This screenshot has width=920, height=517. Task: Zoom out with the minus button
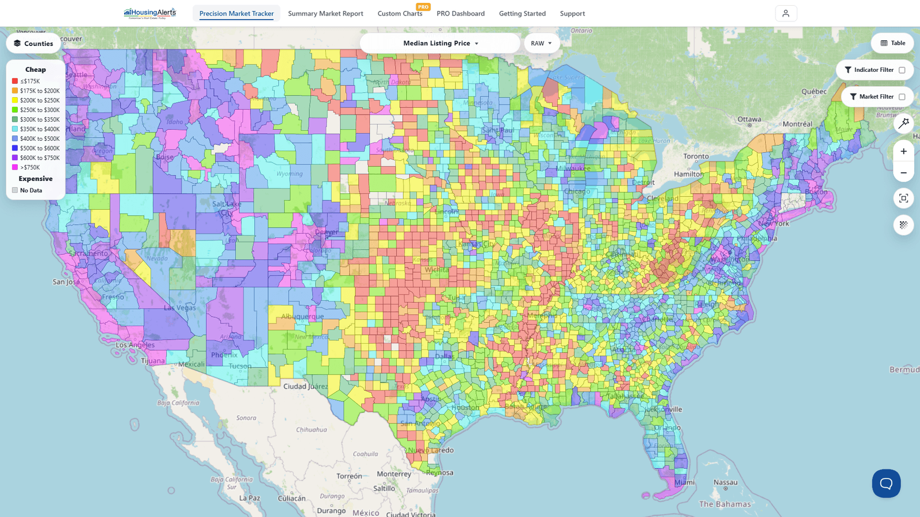(x=904, y=172)
